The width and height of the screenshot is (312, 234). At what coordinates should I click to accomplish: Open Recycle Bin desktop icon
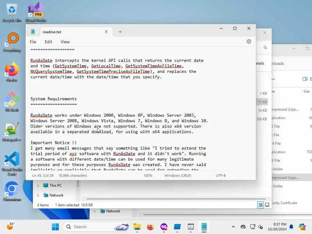pyautogui.click(x=12, y=13)
